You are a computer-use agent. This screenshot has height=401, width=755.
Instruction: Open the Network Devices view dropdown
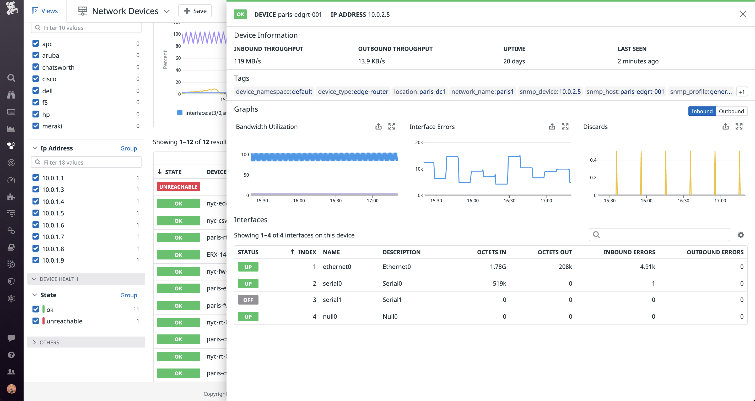(166, 11)
